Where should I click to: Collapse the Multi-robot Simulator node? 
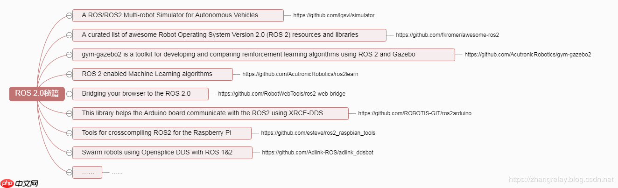[69, 15]
